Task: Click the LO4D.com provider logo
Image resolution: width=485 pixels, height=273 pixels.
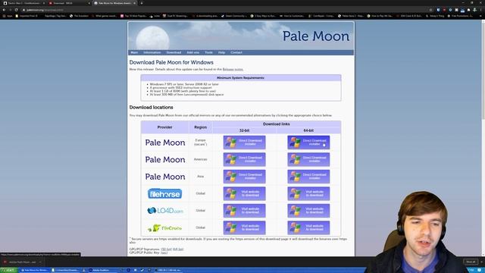Action: tap(165, 211)
